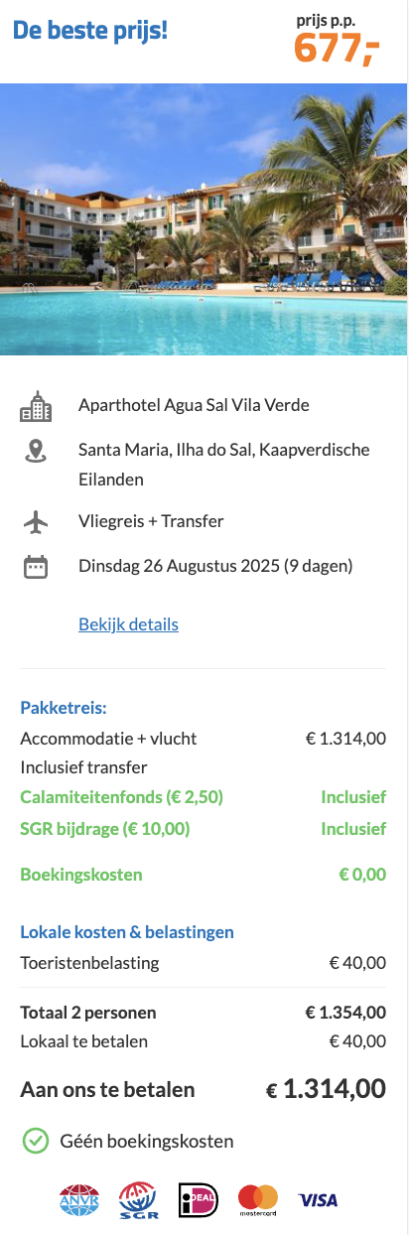Viewport: 409px width, 1235px height.
Task: Click the Mastercard payment icon
Action: 258,1199
